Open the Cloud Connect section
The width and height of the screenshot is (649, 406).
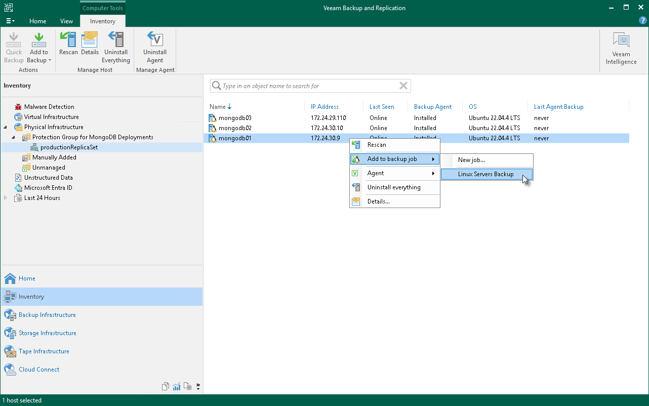(x=39, y=370)
